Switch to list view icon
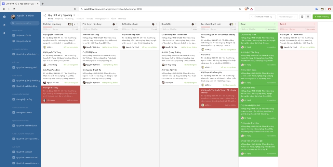The height and width of the screenshot is (167, 333). (308, 17)
